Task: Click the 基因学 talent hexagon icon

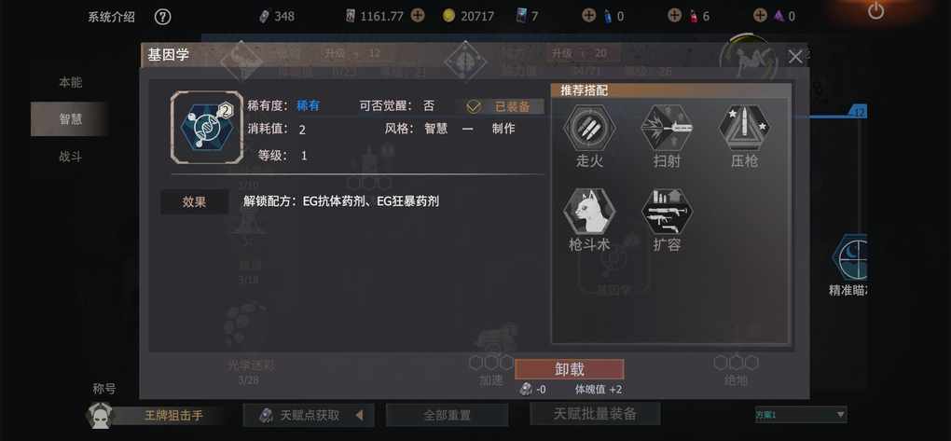Action: pos(207,128)
